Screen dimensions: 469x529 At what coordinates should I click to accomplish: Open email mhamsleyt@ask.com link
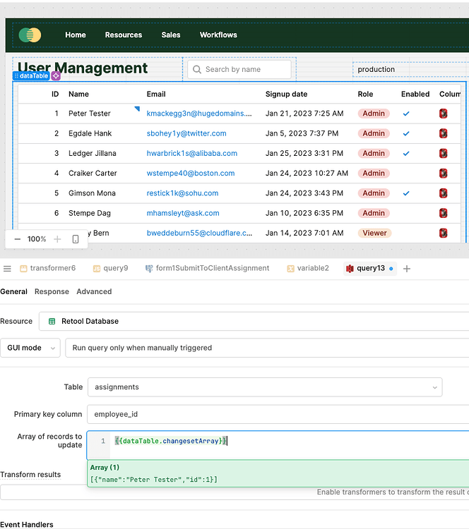click(183, 213)
